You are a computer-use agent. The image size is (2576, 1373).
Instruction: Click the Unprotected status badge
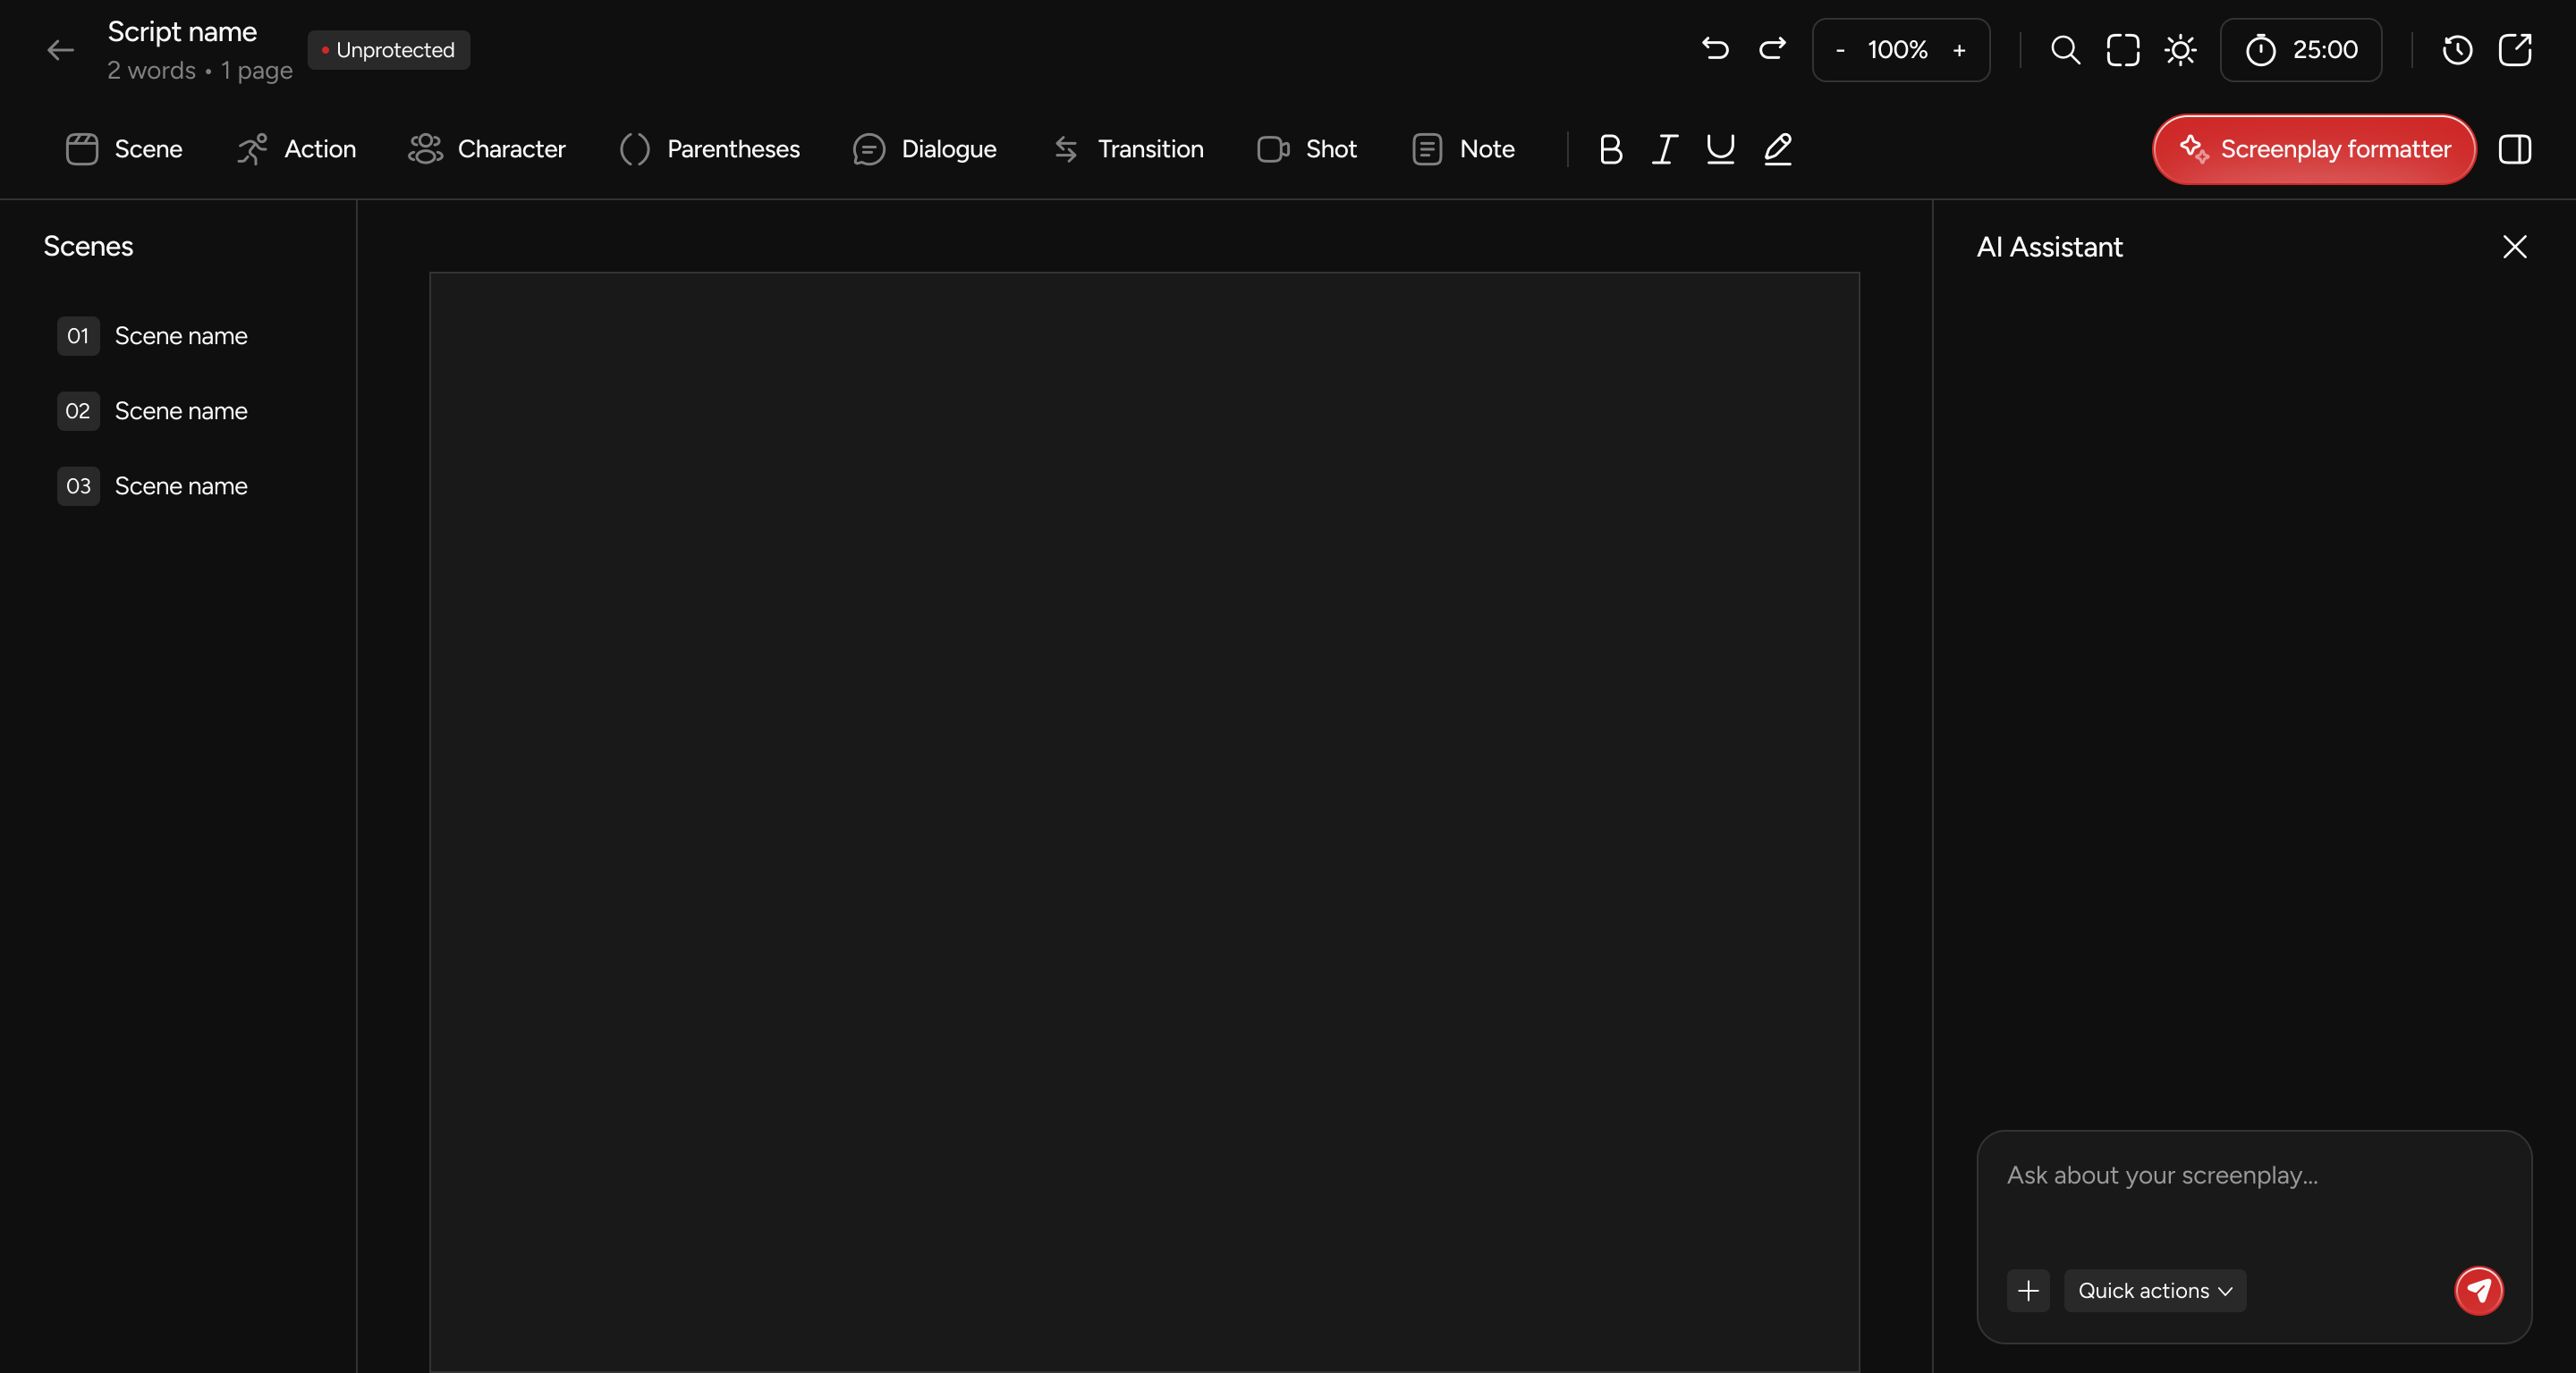(389, 50)
